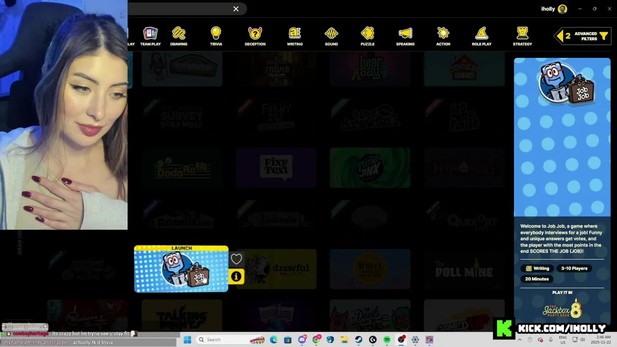The width and height of the screenshot is (617, 347).
Task: Open the Settings gear taskbar app
Action: click(x=415, y=340)
